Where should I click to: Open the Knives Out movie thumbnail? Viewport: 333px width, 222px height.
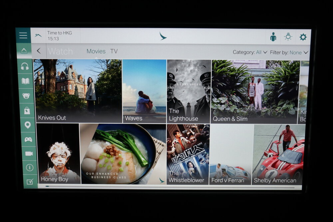coord(77,90)
